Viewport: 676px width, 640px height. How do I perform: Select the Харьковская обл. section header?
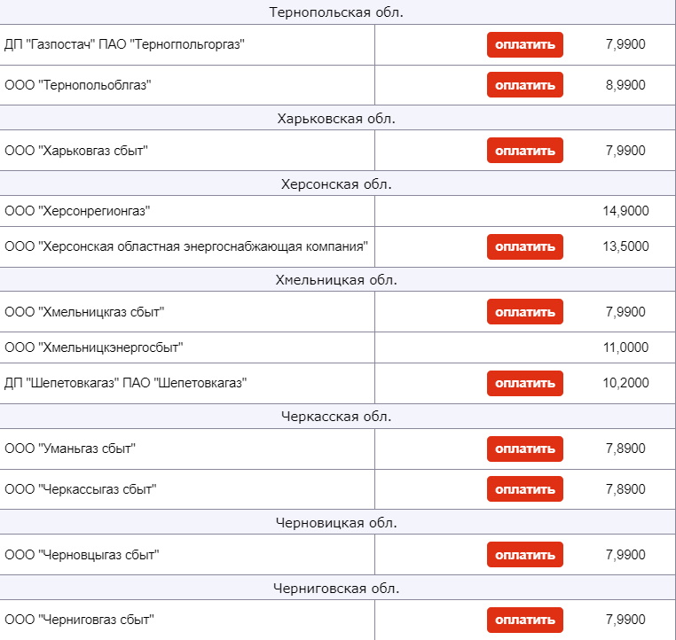(336, 119)
